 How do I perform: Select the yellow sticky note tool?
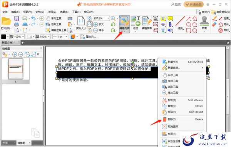click(x=170, y=18)
